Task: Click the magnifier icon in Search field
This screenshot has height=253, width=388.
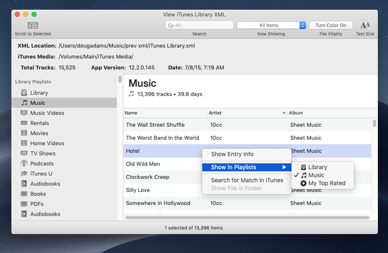Action: pyautogui.click(x=171, y=26)
